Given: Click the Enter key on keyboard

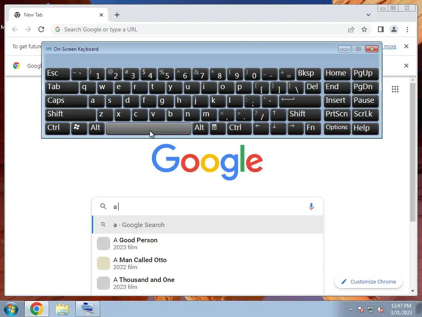Looking at the screenshot, I should [300, 102].
